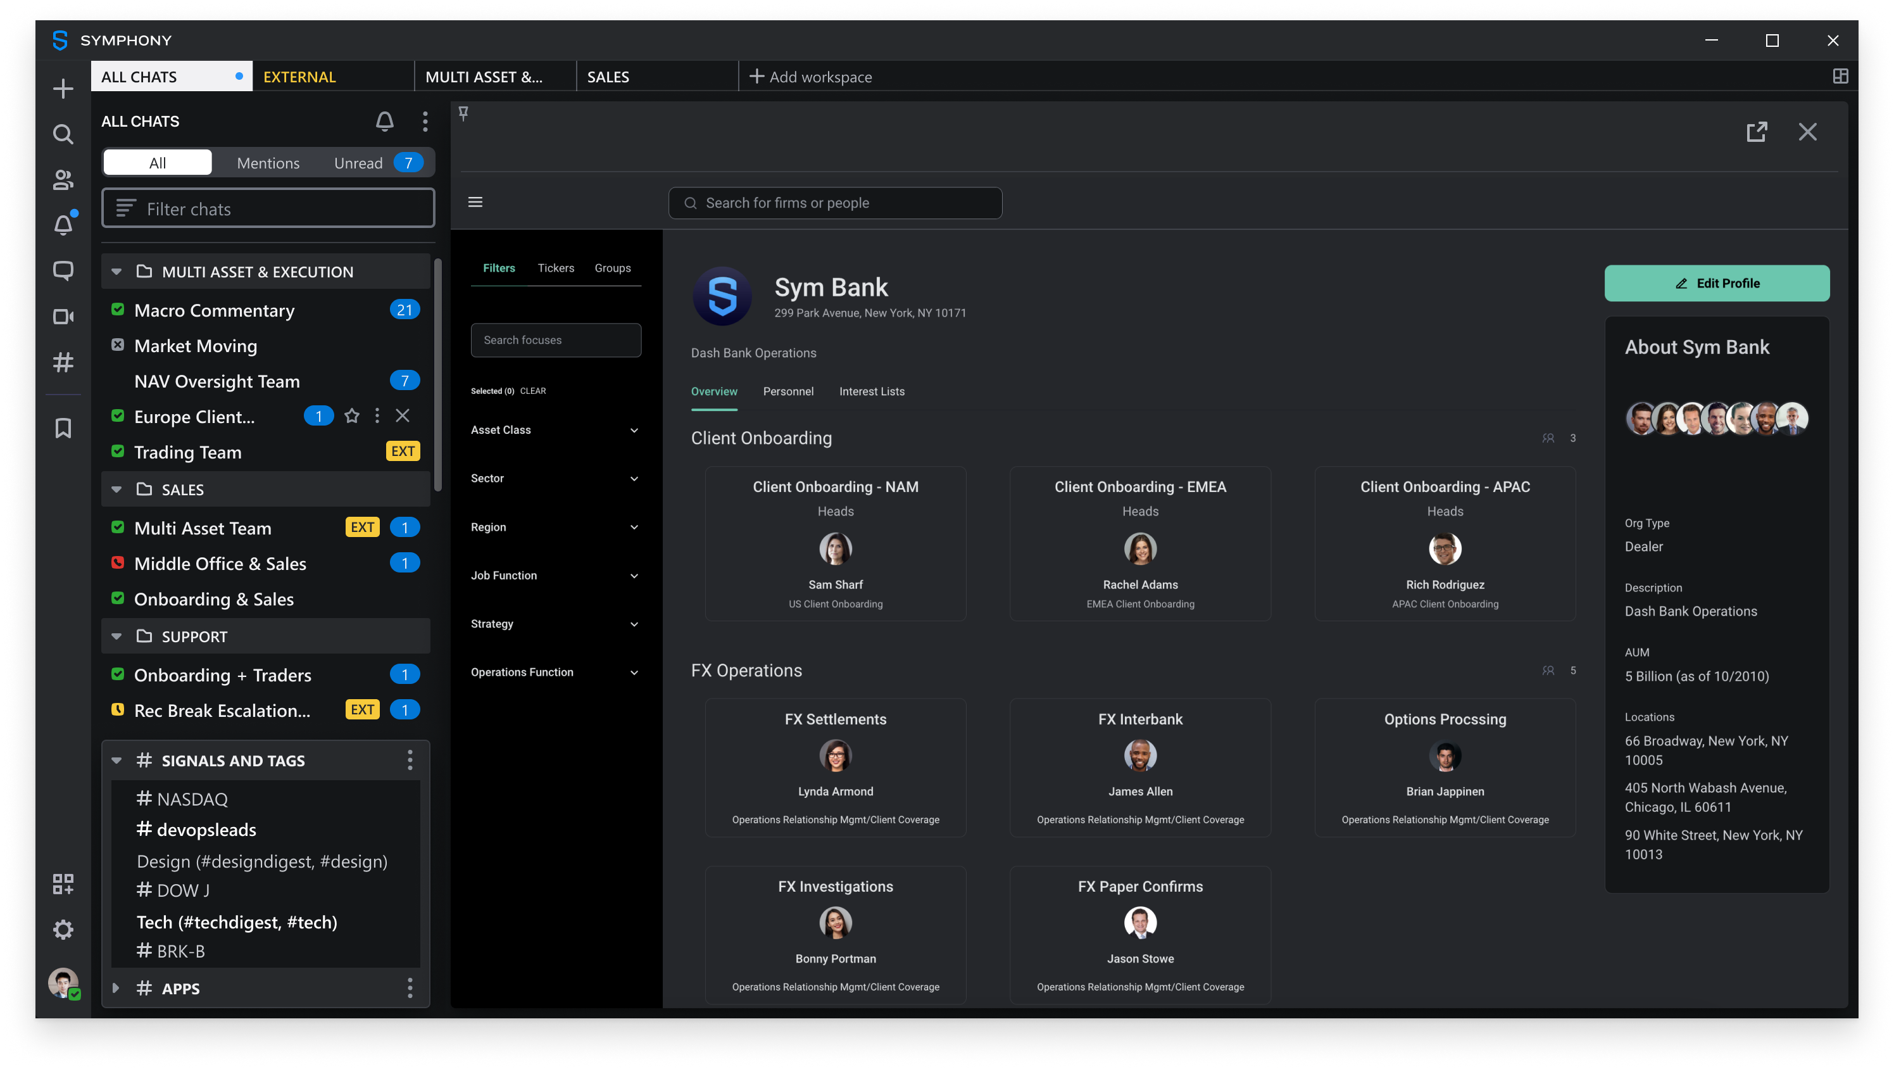The width and height of the screenshot is (1894, 1069).
Task: Open James Allen's profile avatar
Action: (1139, 755)
